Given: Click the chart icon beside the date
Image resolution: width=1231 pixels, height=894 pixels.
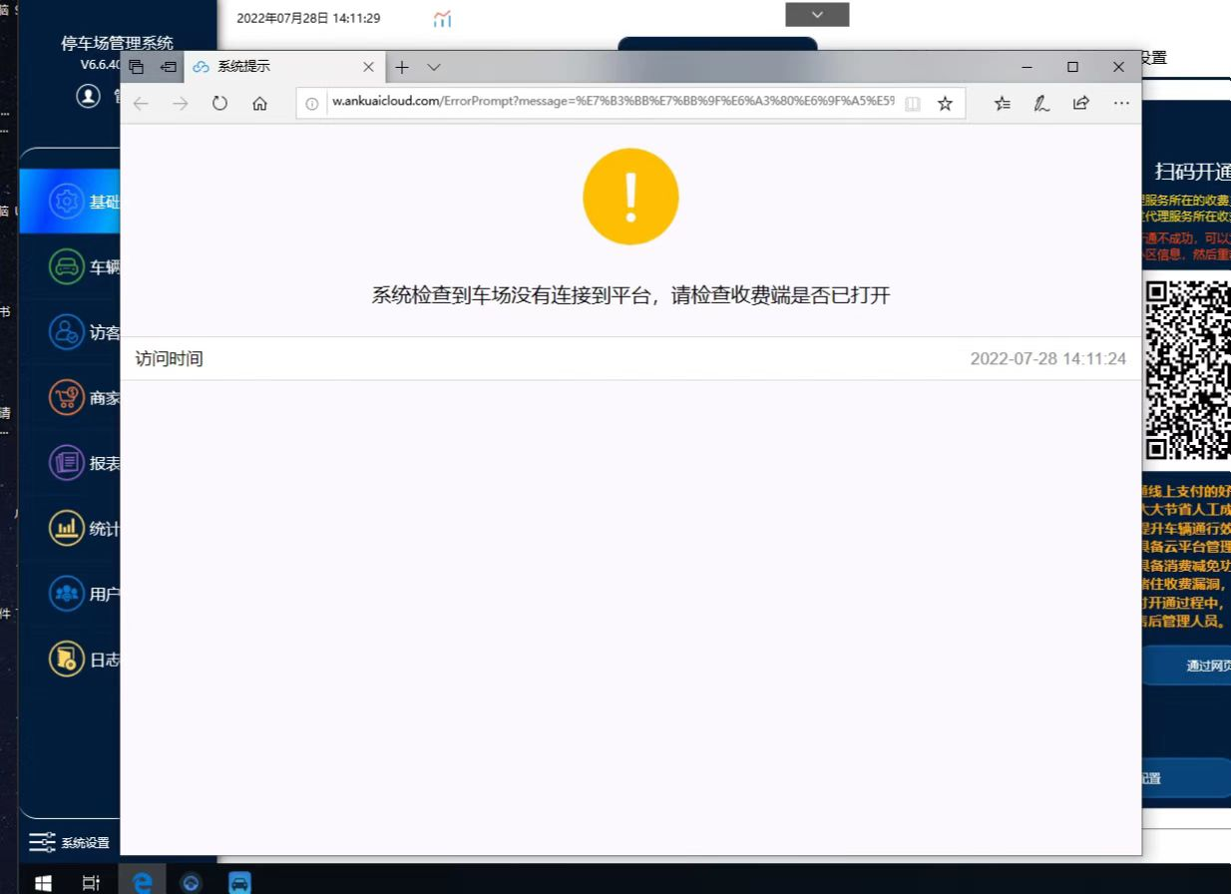Looking at the screenshot, I should (x=442, y=18).
